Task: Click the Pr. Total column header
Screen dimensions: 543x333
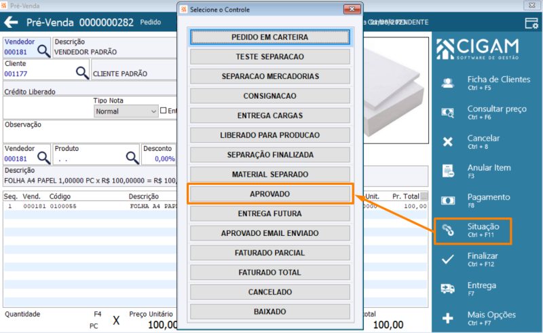Action: point(405,196)
